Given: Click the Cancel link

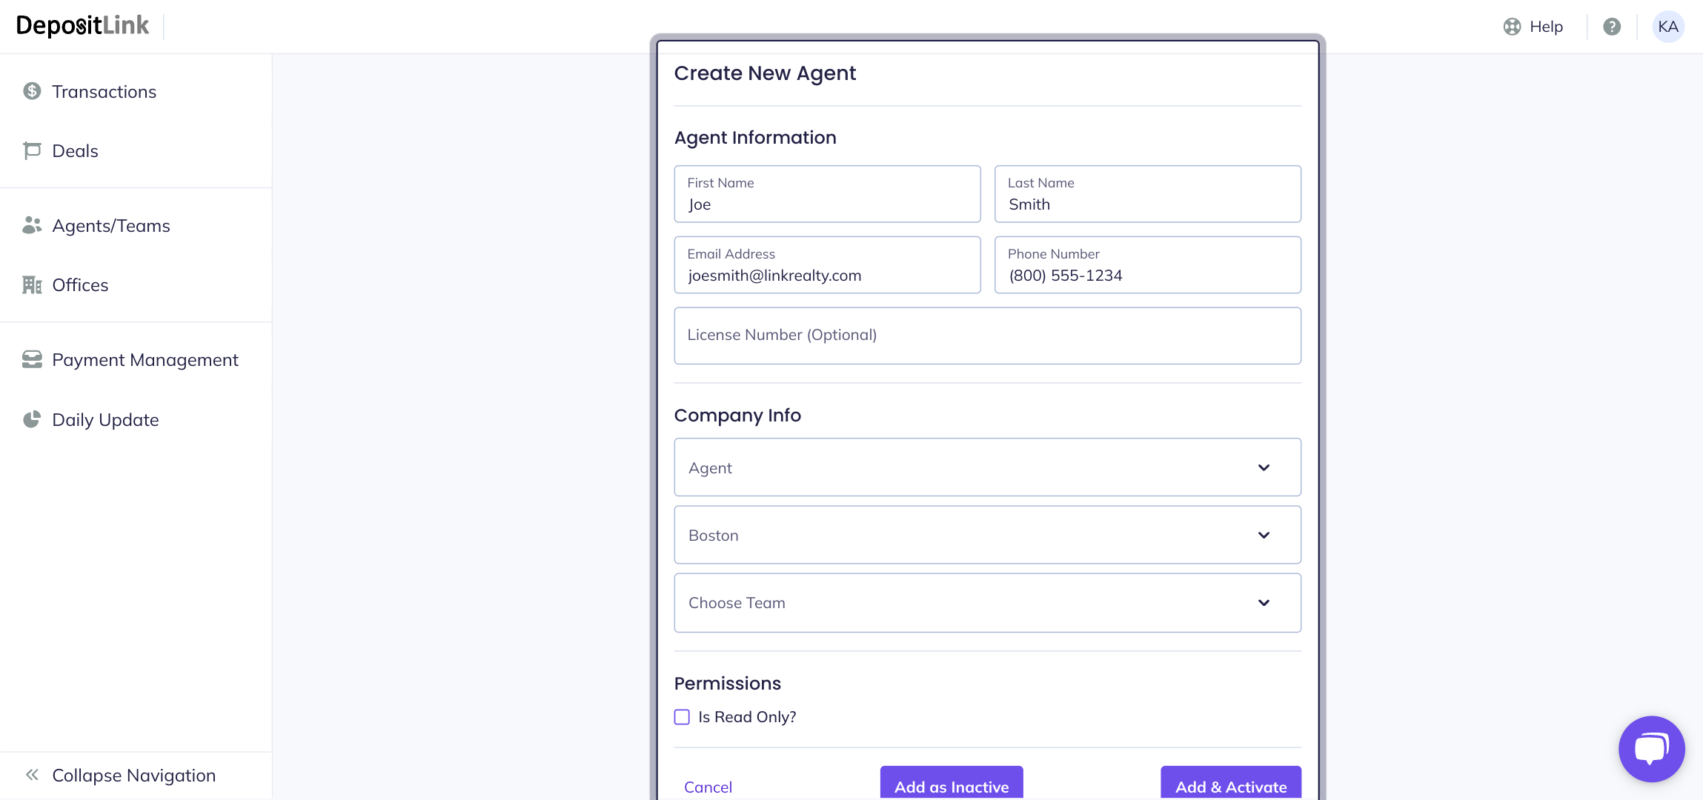Looking at the screenshot, I should click(x=708, y=787).
